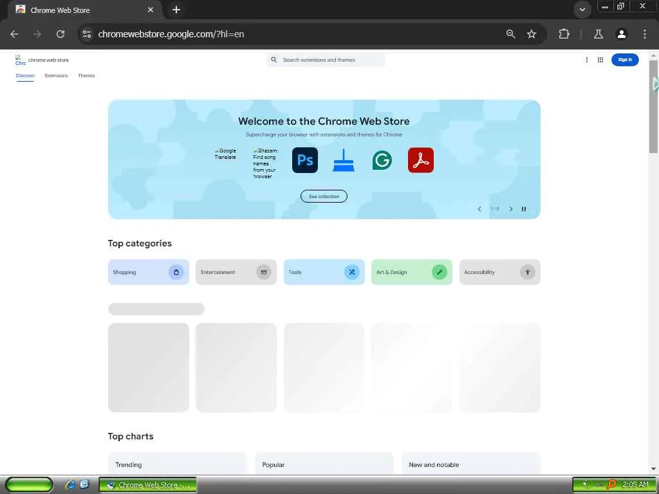Switch to the Discover tab
659x494 pixels.
[x=25, y=76]
